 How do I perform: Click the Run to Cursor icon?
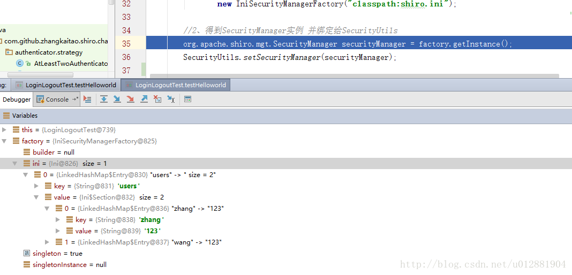point(171,99)
